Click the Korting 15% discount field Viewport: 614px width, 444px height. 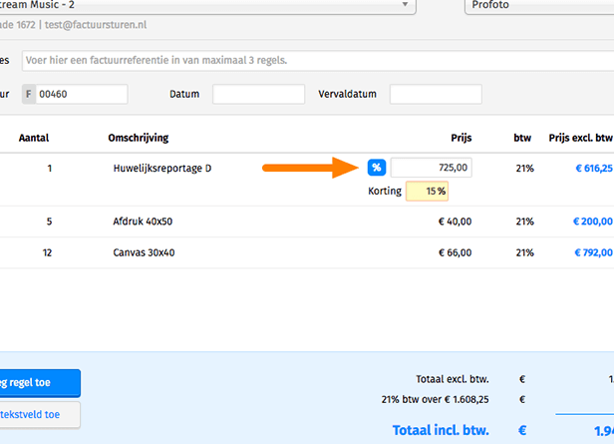pyautogui.click(x=428, y=191)
